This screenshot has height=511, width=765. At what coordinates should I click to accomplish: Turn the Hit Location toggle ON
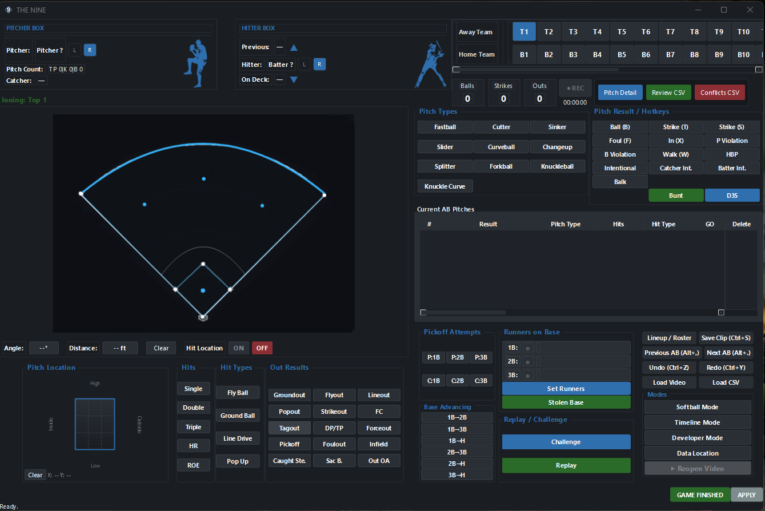[x=239, y=348]
